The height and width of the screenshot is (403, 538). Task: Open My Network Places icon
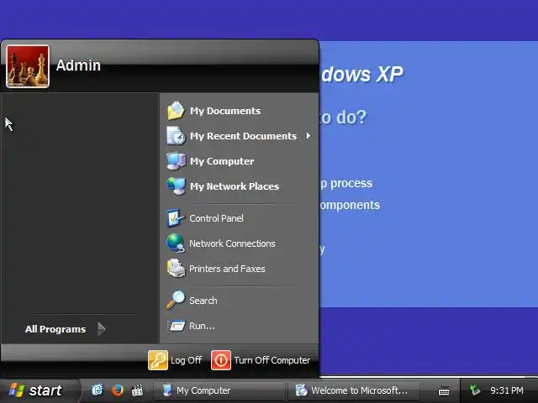point(176,186)
